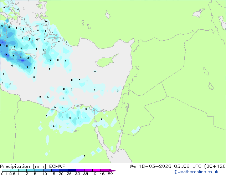Screen dimensions: 226x175
Task: Click the island of Cyprus on the map
Action: tap(105, 61)
